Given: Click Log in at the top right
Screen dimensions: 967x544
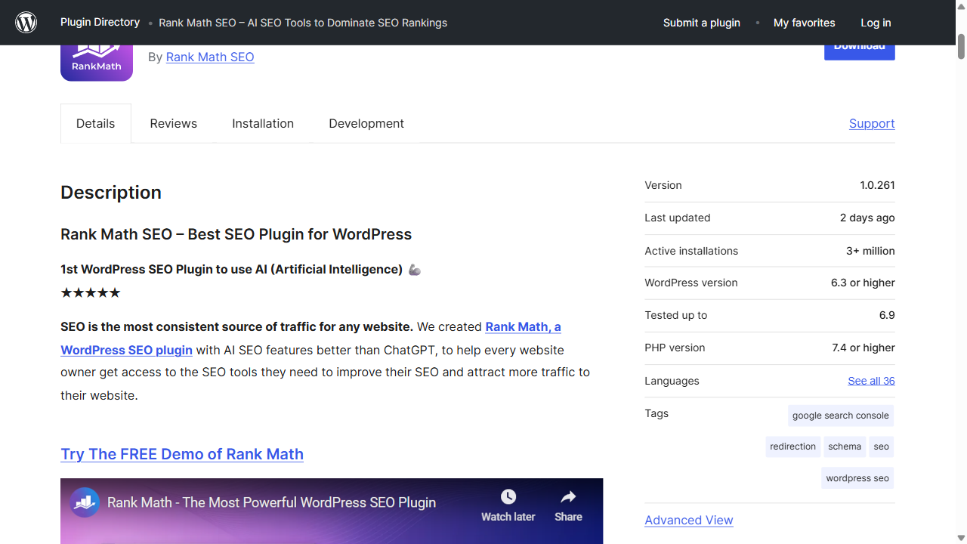Looking at the screenshot, I should (x=875, y=23).
